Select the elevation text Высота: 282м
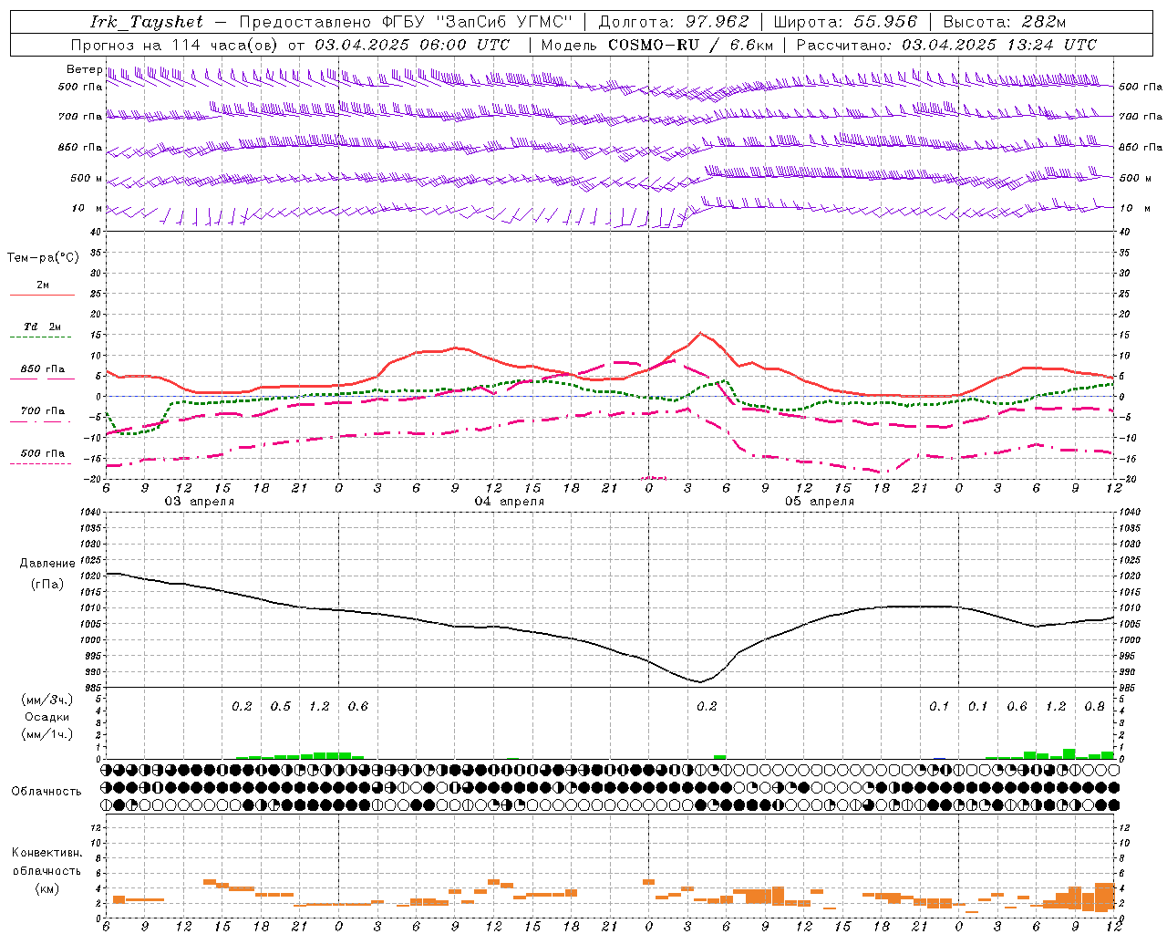This screenshot has height=934, width=1167. (1005, 22)
